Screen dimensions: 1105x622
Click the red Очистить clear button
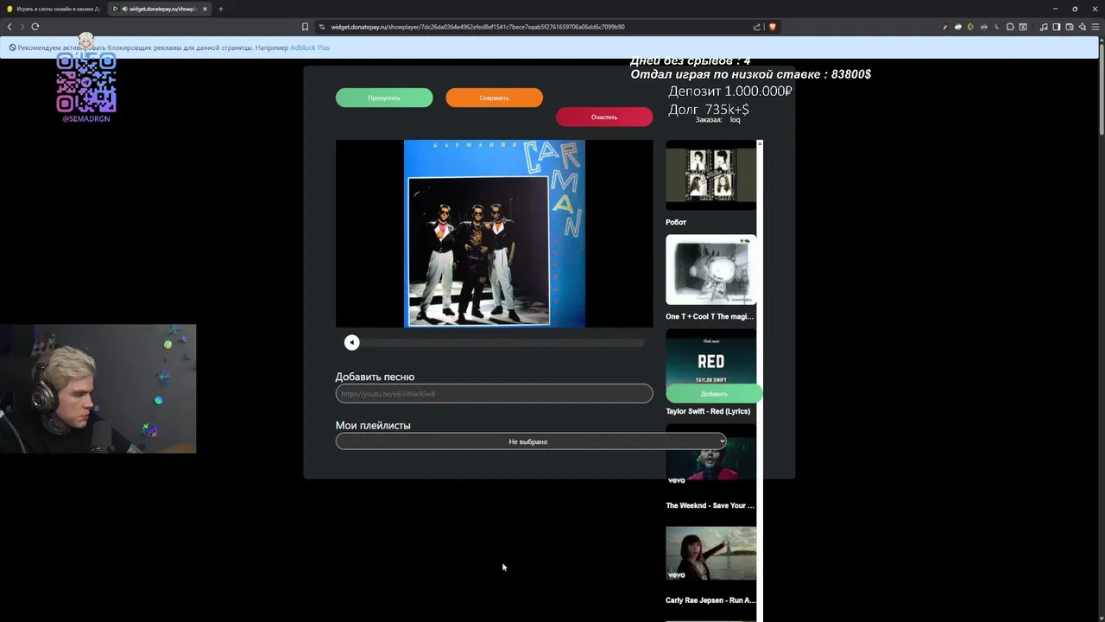point(604,117)
